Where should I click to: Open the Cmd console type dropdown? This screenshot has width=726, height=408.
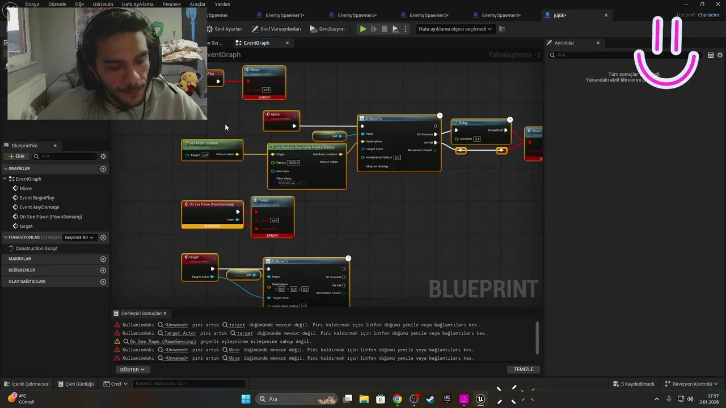(115, 384)
